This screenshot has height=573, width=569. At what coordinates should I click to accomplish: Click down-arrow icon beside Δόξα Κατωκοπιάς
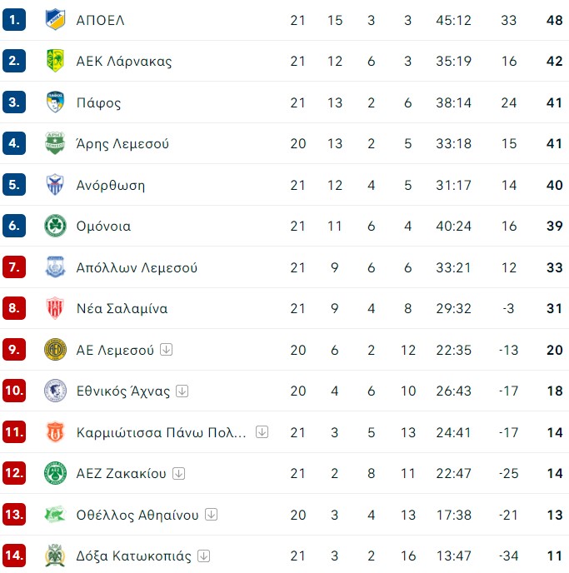coord(203,556)
